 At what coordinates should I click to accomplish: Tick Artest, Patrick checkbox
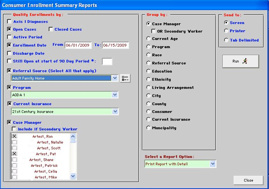click(x=14, y=165)
